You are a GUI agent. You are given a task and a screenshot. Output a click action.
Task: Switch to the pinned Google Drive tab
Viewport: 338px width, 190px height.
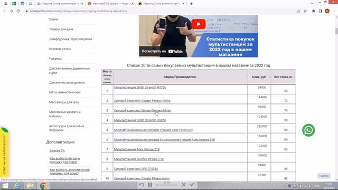(x=6, y=4)
